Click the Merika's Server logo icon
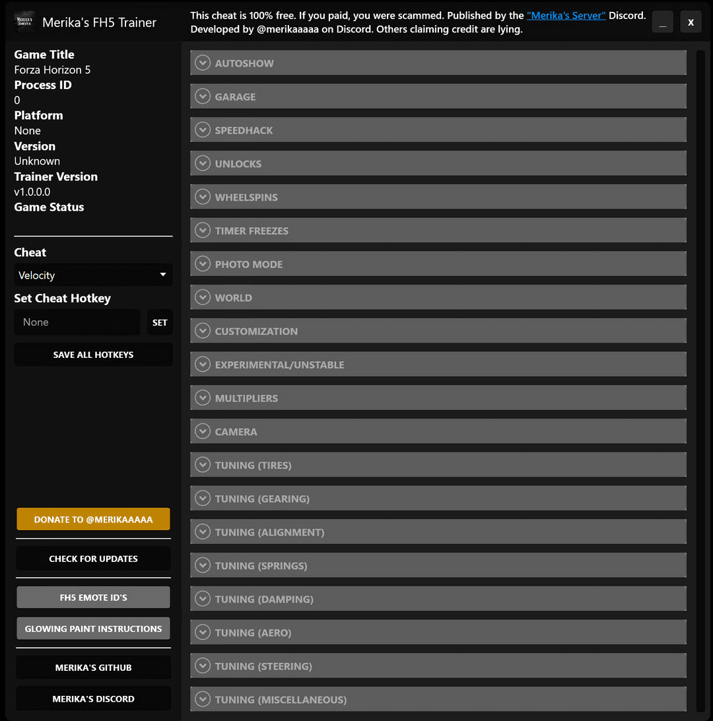The image size is (713, 721). (x=24, y=22)
